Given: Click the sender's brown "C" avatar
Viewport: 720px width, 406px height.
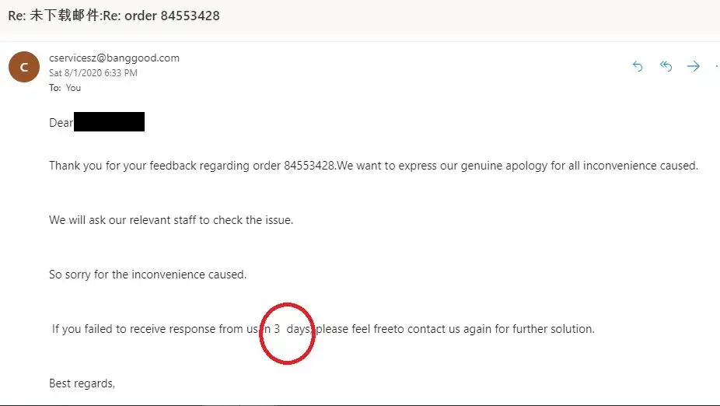Looking at the screenshot, I should (24, 67).
